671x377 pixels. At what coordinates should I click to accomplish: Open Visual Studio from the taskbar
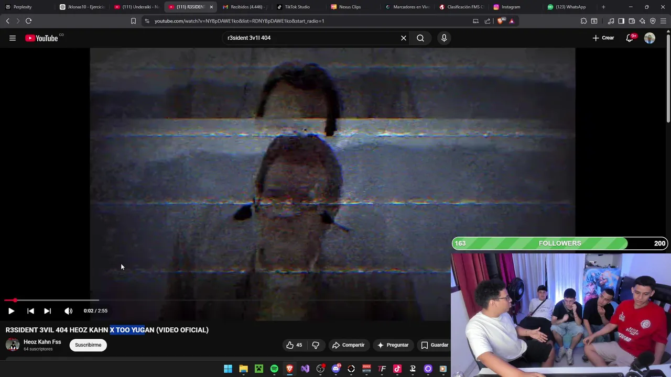[x=305, y=369]
